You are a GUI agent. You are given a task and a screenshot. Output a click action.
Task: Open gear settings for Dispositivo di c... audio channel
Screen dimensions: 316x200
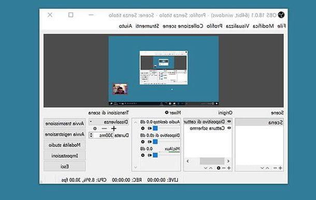point(142,142)
